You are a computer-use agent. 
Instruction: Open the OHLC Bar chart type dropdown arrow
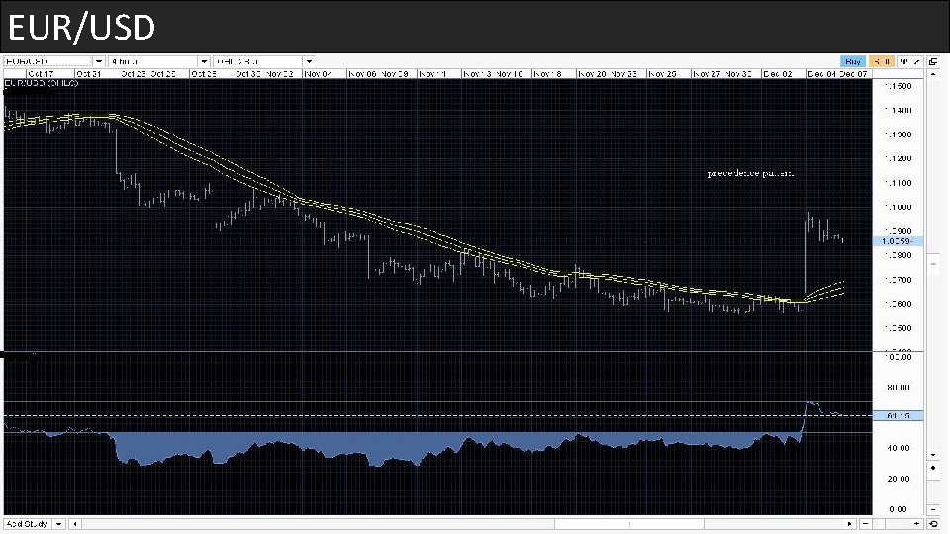(x=309, y=61)
